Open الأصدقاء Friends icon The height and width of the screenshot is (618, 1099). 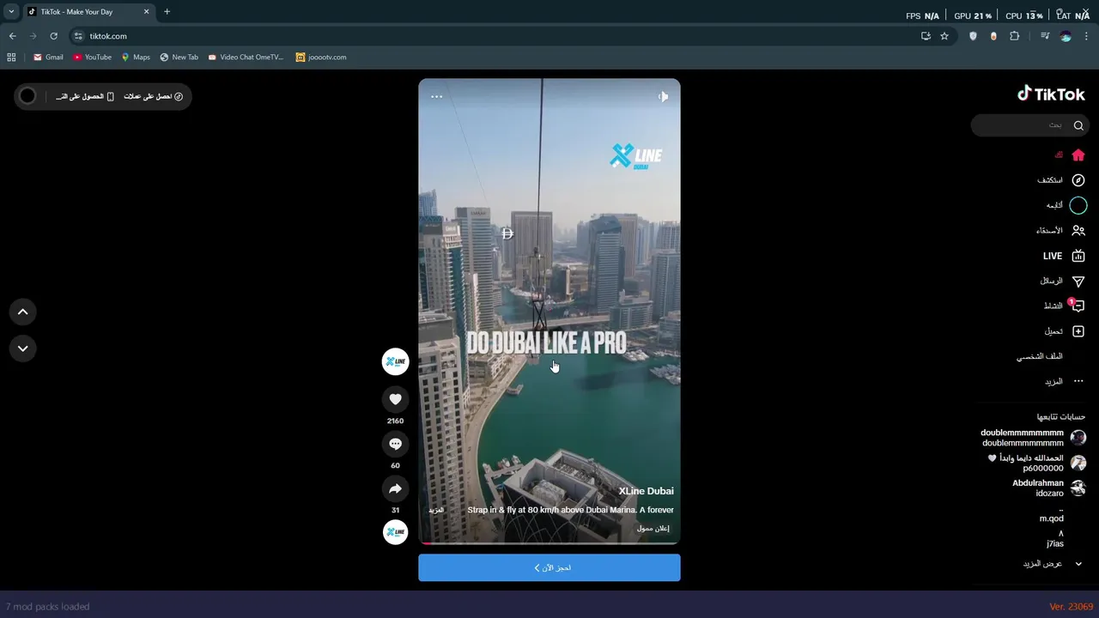(x=1078, y=230)
